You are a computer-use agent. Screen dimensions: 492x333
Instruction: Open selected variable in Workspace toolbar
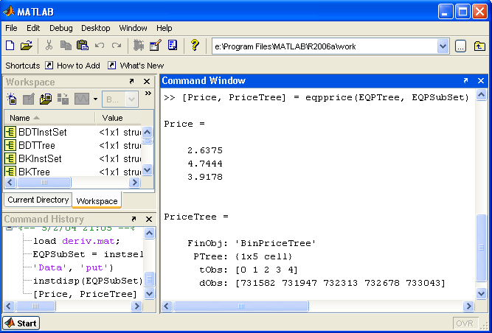[x=29, y=99]
